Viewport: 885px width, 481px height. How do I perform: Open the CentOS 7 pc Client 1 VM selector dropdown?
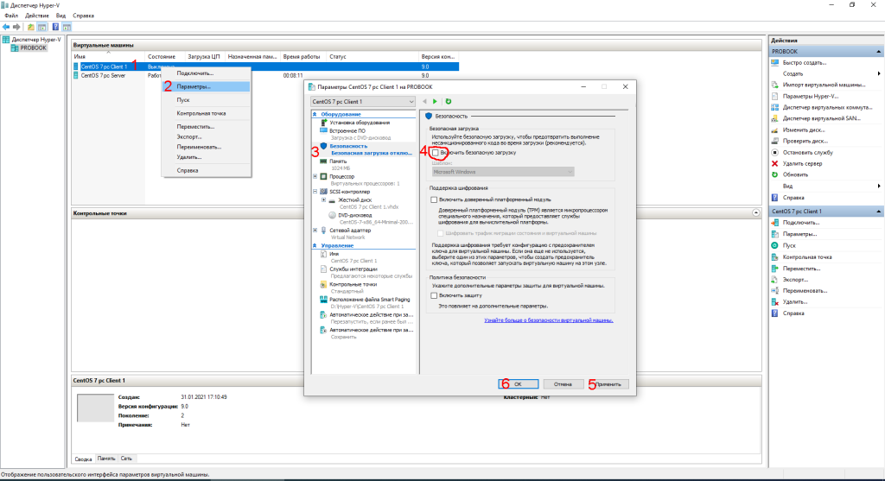pyautogui.click(x=363, y=102)
